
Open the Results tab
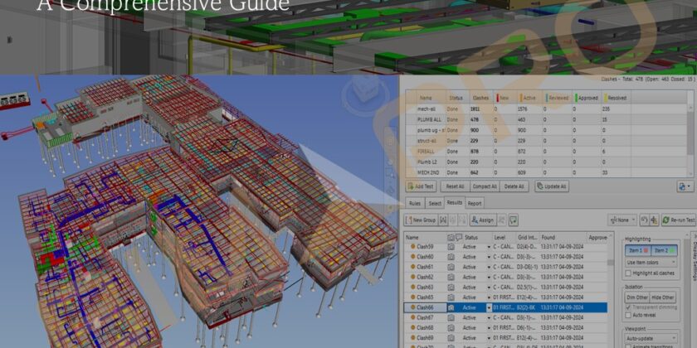tap(455, 202)
